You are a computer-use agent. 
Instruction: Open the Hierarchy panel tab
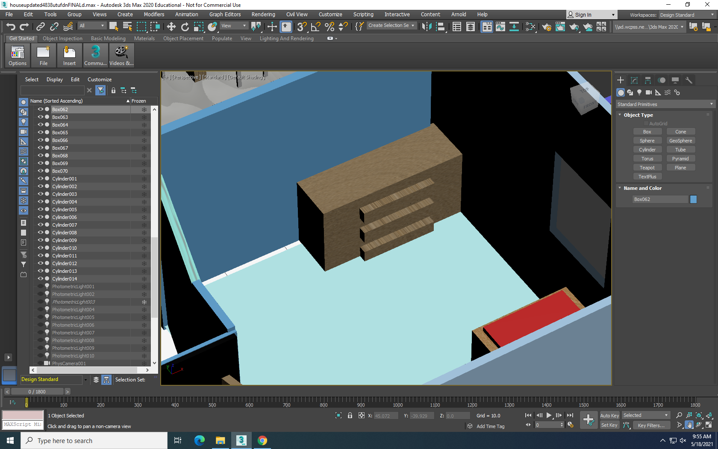click(648, 80)
